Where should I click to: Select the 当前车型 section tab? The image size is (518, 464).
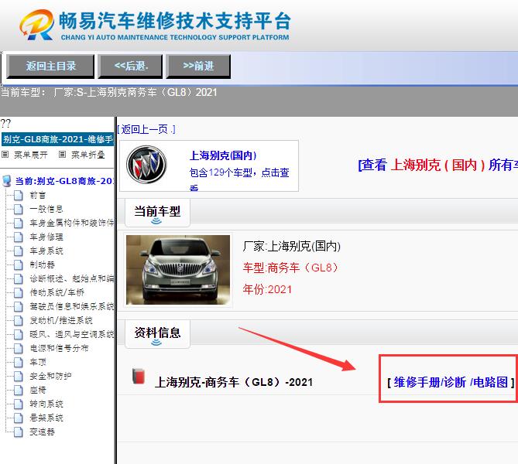click(x=157, y=212)
